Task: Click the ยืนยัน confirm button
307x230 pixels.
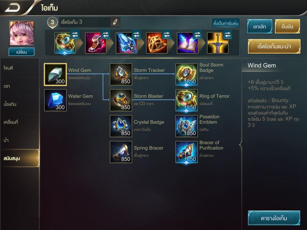Action: pyautogui.click(x=287, y=27)
